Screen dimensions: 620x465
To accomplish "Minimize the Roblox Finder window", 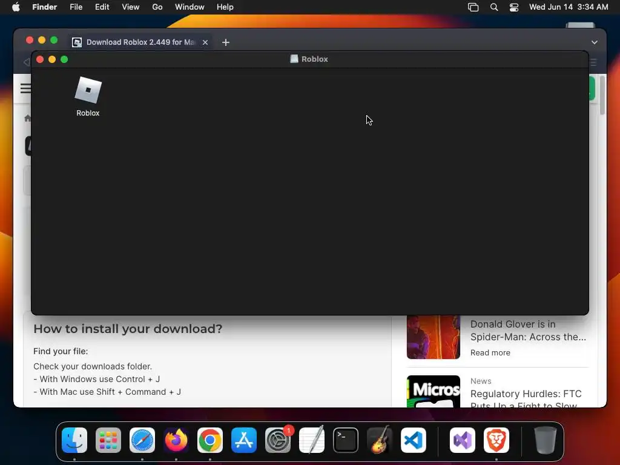I will tap(52, 59).
